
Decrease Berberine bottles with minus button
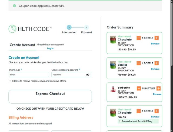[139, 88]
